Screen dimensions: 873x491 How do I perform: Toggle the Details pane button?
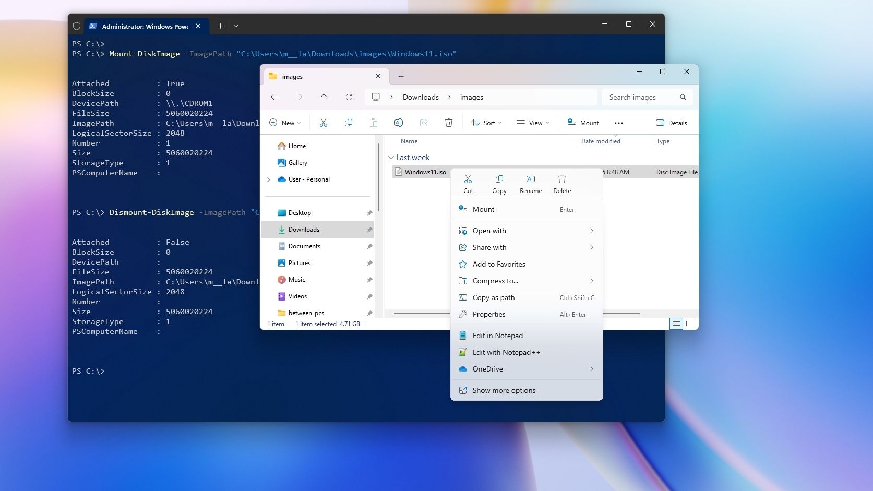(672, 123)
